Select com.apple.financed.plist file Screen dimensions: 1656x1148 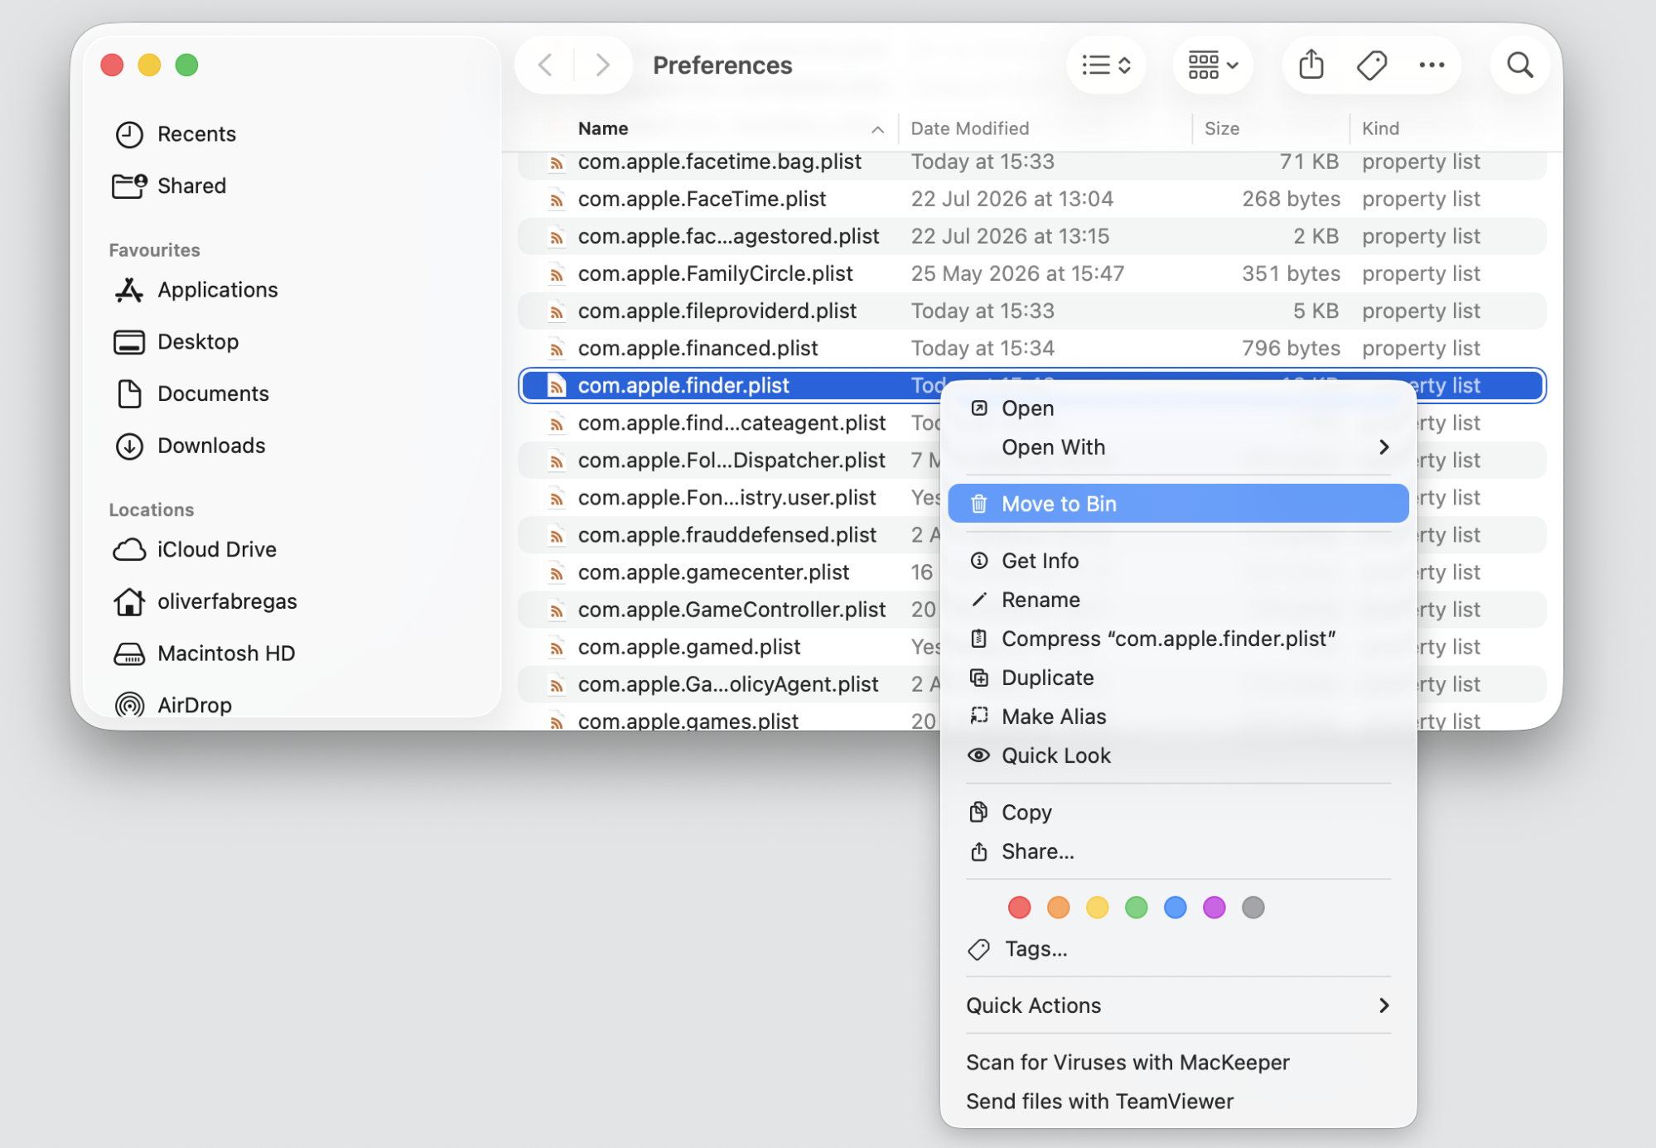click(x=1031, y=348)
